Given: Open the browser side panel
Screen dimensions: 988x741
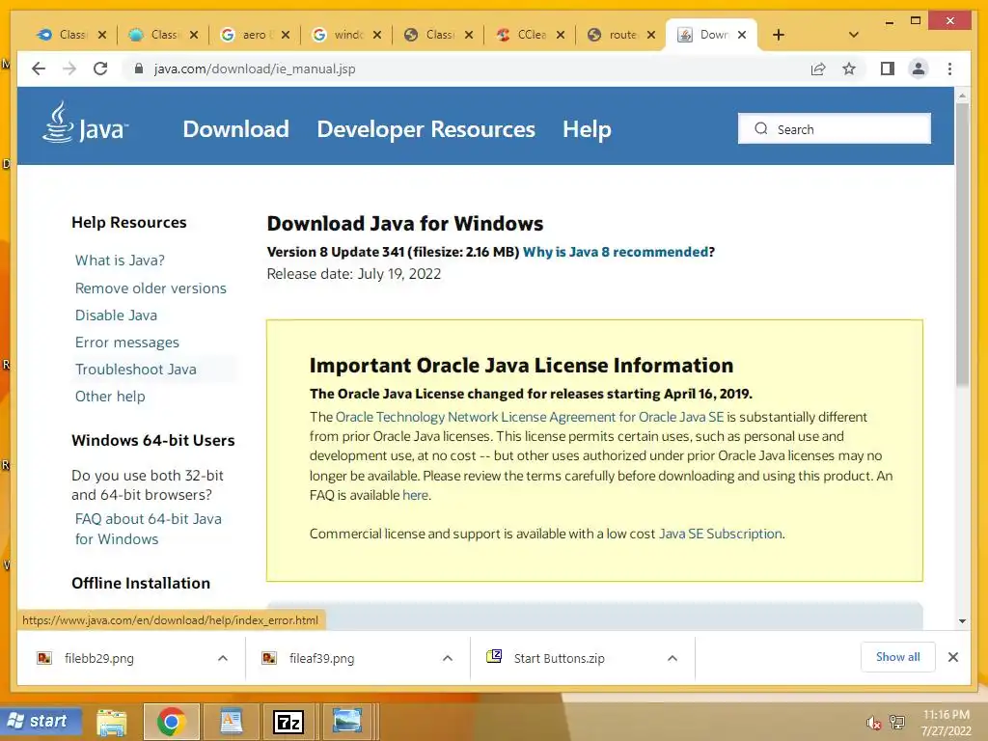Looking at the screenshot, I should (x=888, y=69).
